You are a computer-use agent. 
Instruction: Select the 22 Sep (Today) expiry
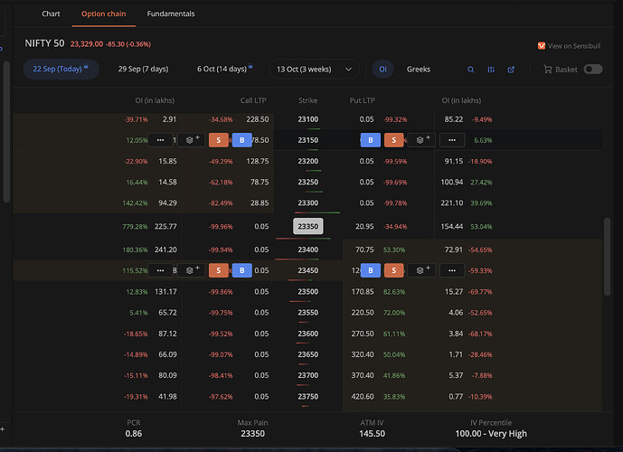coord(61,69)
